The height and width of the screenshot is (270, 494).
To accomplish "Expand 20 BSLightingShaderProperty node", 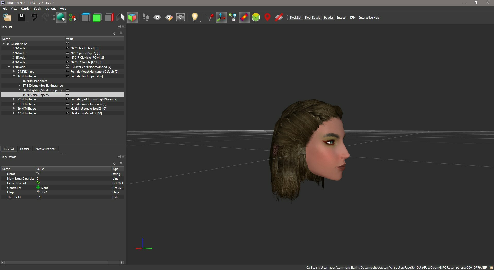I will click(19, 90).
